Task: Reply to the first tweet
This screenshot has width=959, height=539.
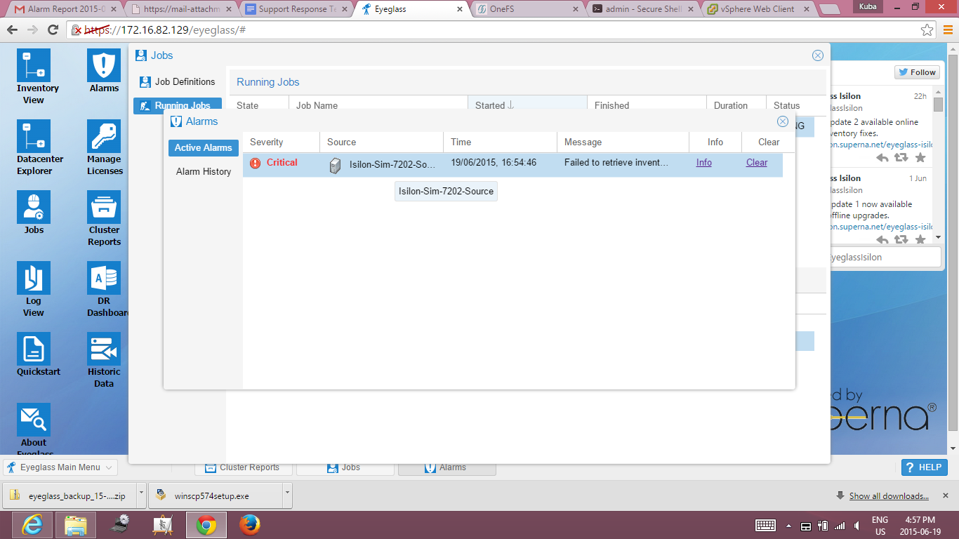Action: point(882,158)
